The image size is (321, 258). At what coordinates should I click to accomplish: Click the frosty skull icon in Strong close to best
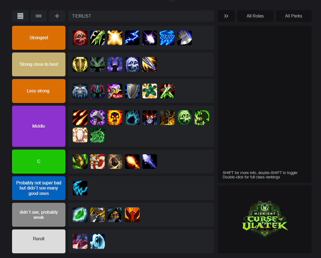[132, 64]
